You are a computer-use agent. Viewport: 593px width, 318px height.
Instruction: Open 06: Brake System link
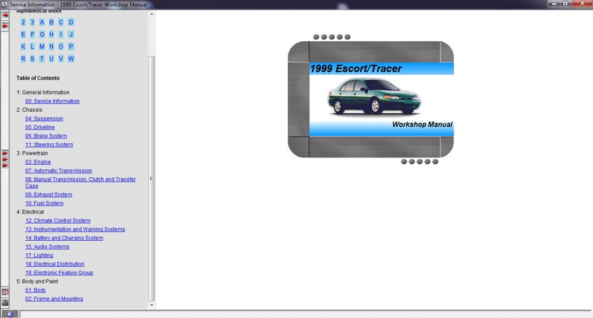click(46, 136)
